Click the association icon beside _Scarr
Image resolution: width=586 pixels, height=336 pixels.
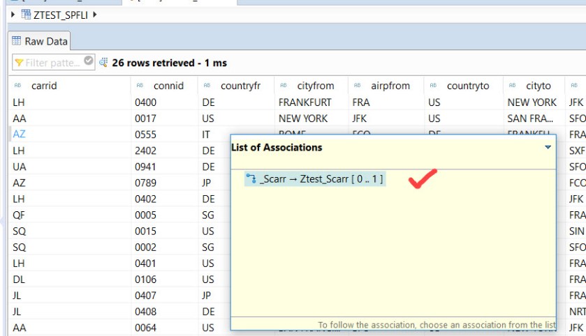(251, 178)
